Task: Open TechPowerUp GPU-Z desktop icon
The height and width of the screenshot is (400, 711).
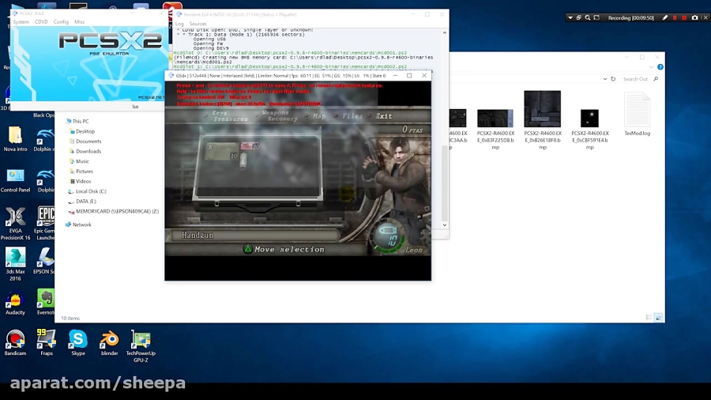Action: (141, 346)
